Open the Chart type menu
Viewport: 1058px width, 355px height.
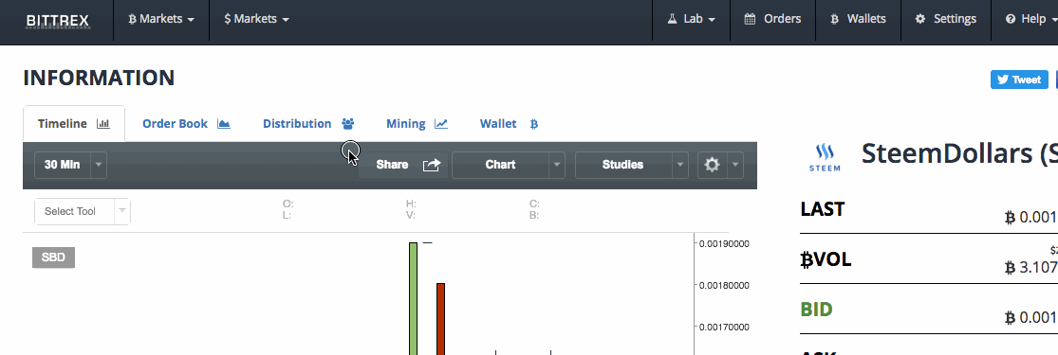tap(500, 165)
